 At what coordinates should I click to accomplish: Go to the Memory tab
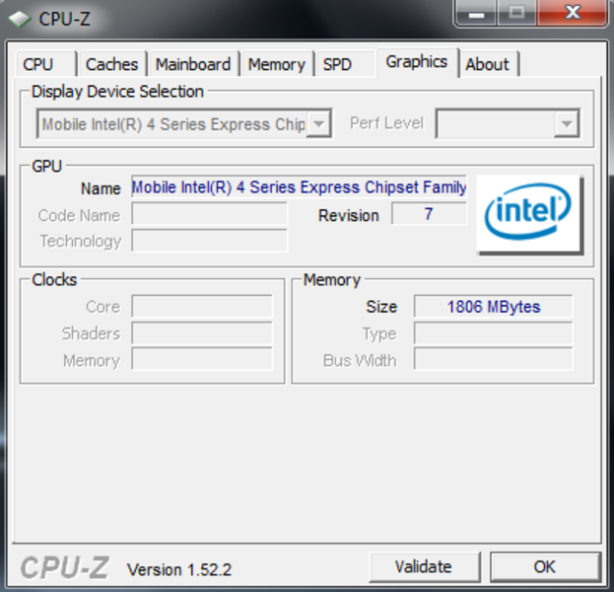click(277, 64)
